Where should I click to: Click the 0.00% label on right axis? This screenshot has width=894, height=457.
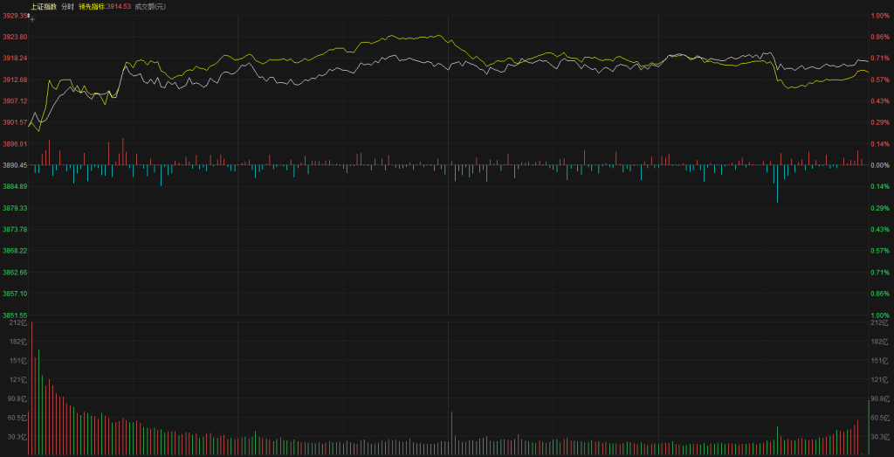point(881,165)
